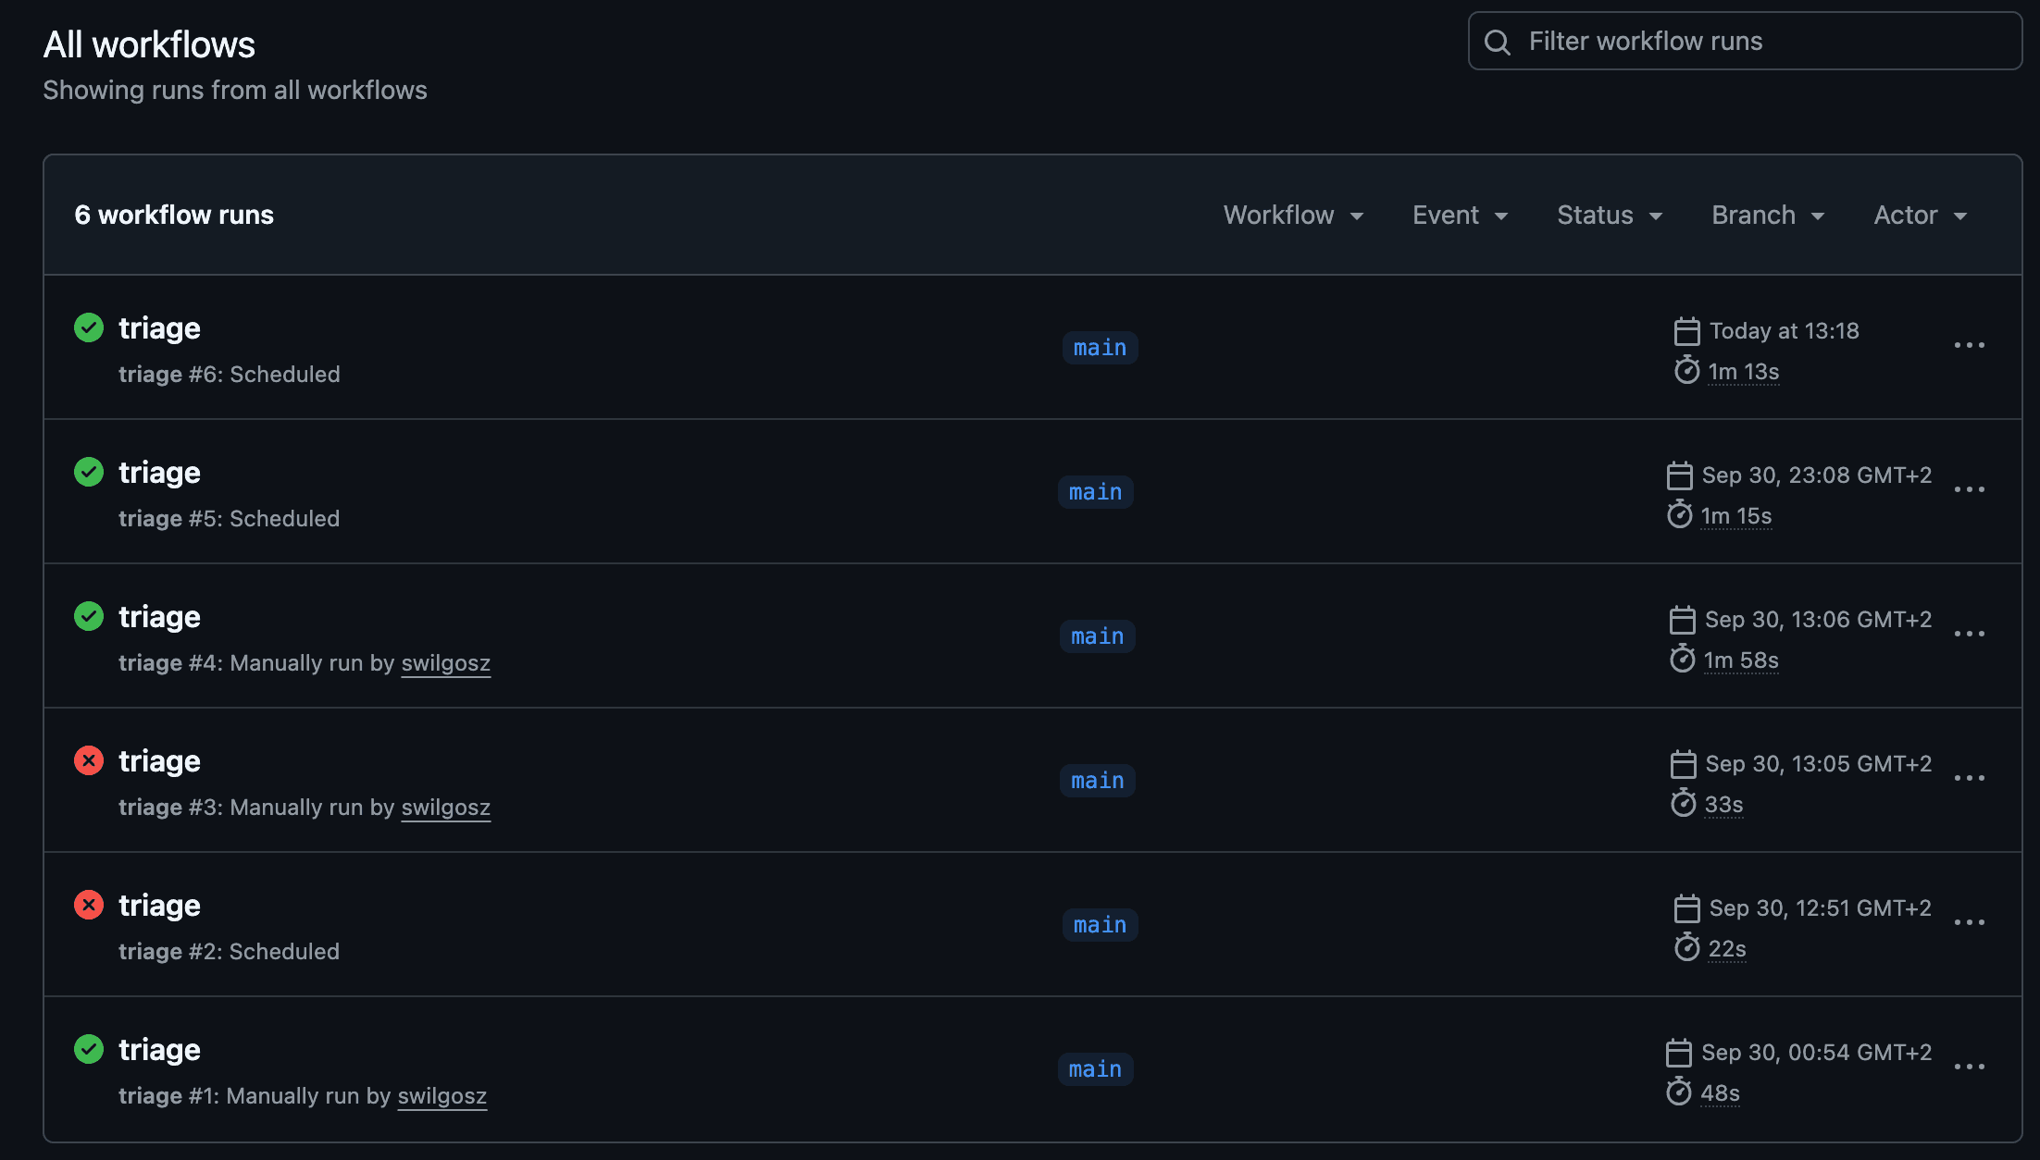The width and height of the screenshot is (2040, 1160).
Task: Click the 'Sep 30, 12:51 GMT+2' timestamp
Action: pos(1821,908)
